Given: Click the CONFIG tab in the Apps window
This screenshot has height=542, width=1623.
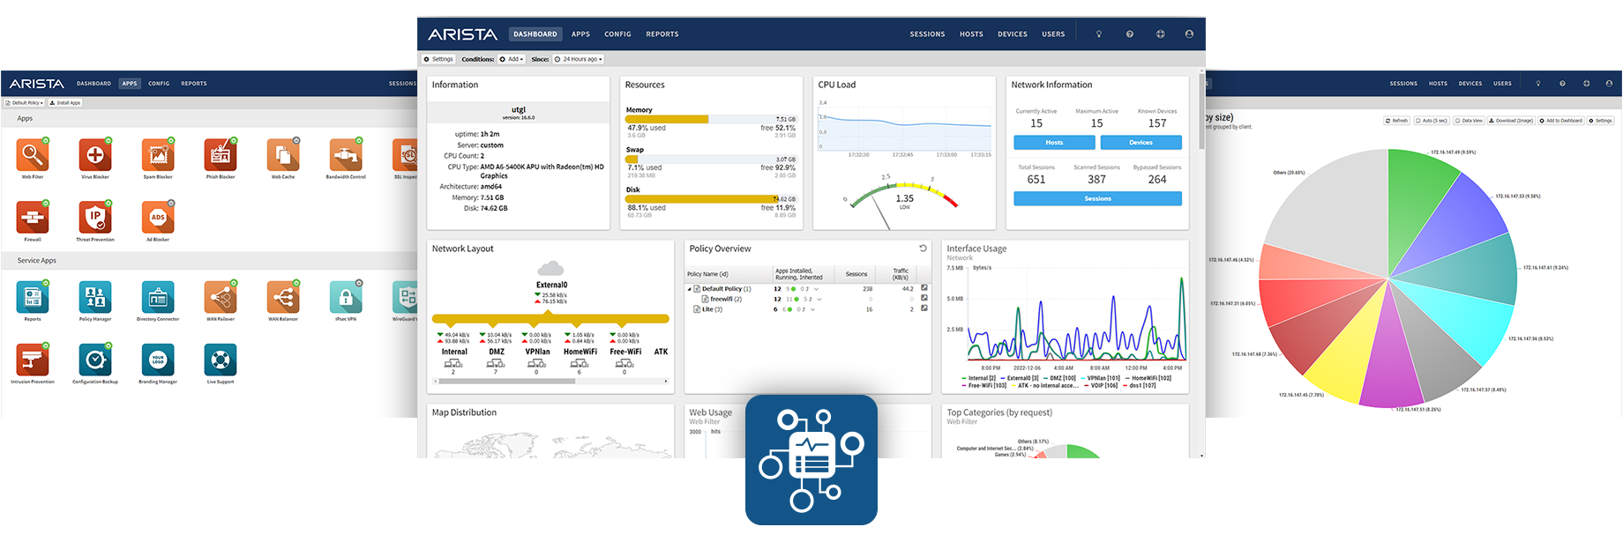Looking at the screenshot, I should 159,84.
